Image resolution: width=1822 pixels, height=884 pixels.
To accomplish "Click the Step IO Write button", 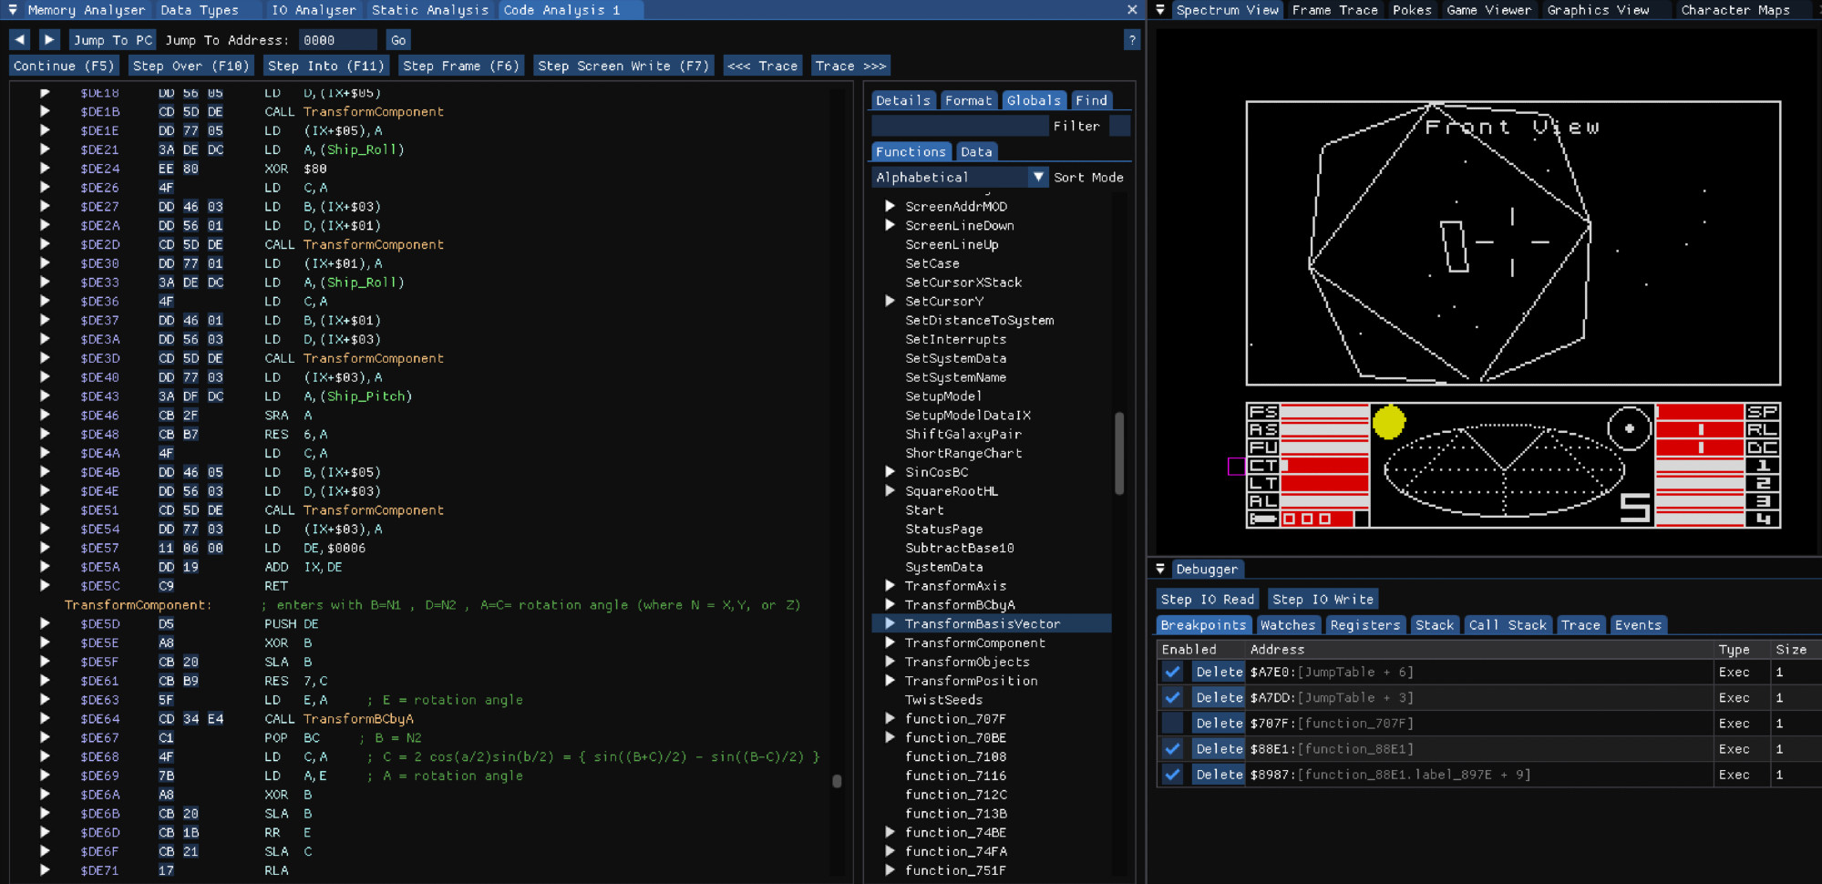I will tap(1323, 599).
